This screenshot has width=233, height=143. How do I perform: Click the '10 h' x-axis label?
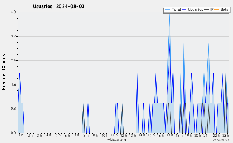[105, 135]
